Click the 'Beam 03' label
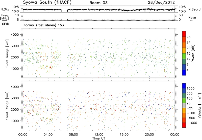Screen dimensions: 202x140 click(x=98, y=3)
